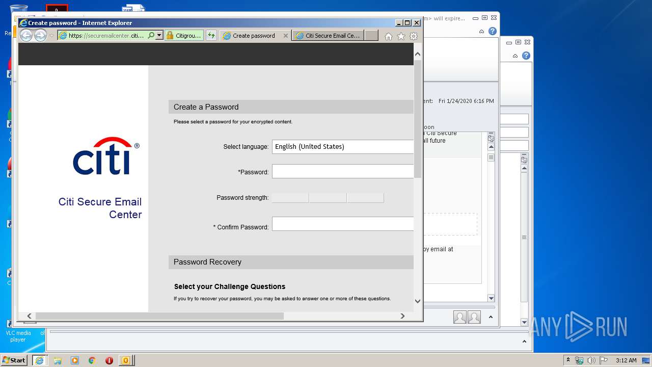Click the horizontal scrollbar thumb
652x367 pixels.
[x=159, y=316]
